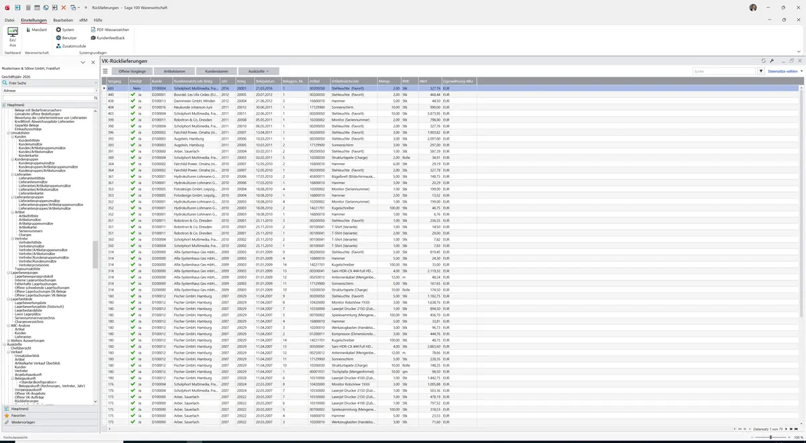Viewport: 806px width, 443px height.
Task: Open the wrench settings icon
Action: pos(772,61)
